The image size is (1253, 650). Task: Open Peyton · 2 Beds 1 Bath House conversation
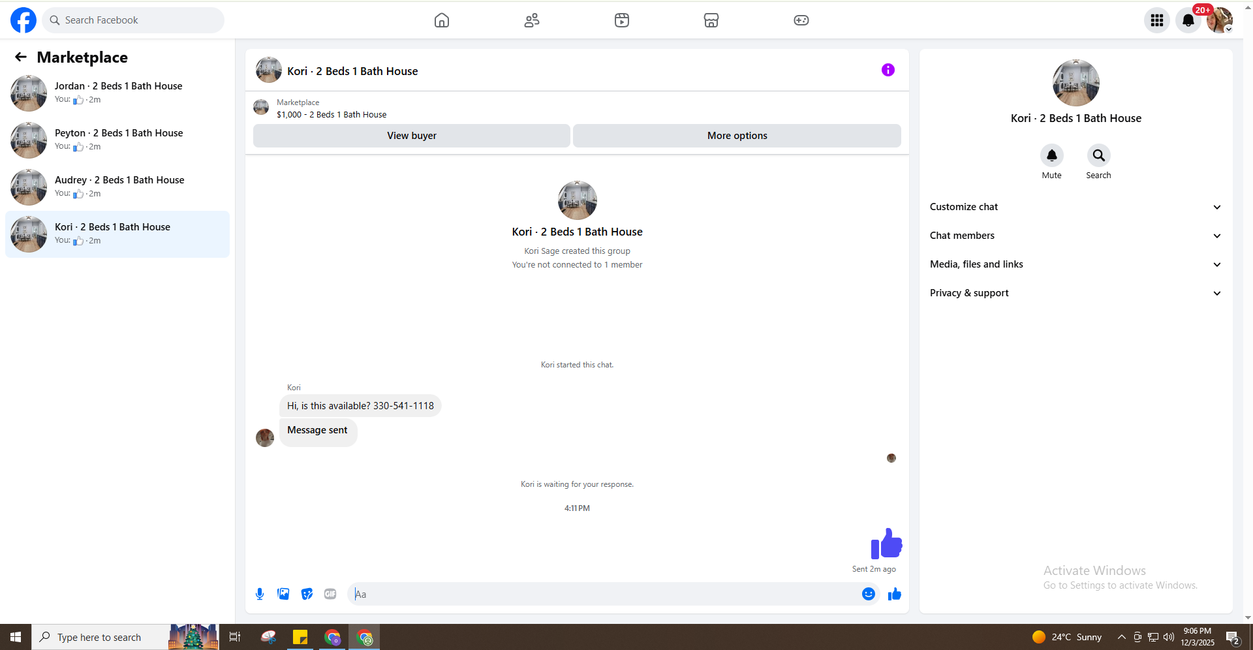117,140
